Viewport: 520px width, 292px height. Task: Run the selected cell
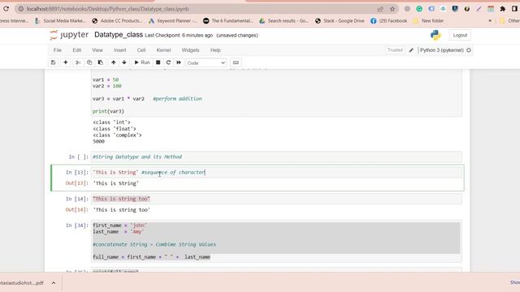pyautogui.click(x=142, y=62)
